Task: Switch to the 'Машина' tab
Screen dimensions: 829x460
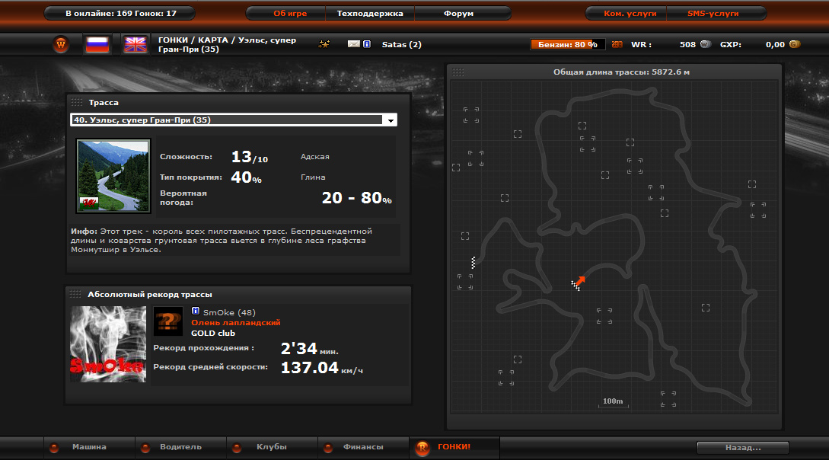Action: 89,447
